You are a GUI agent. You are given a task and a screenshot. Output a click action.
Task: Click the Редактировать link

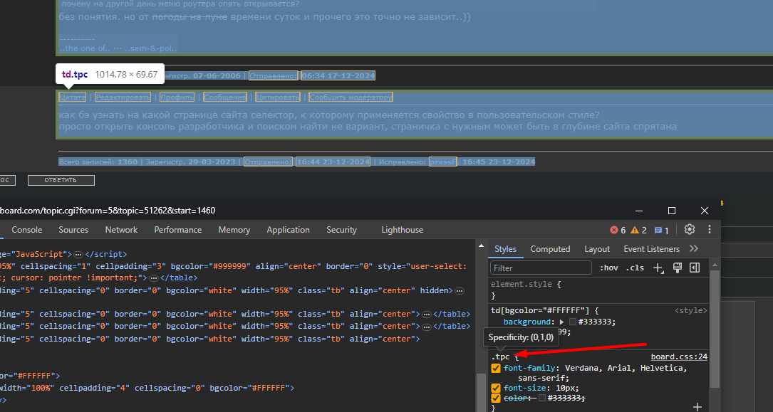pos(123,97)
